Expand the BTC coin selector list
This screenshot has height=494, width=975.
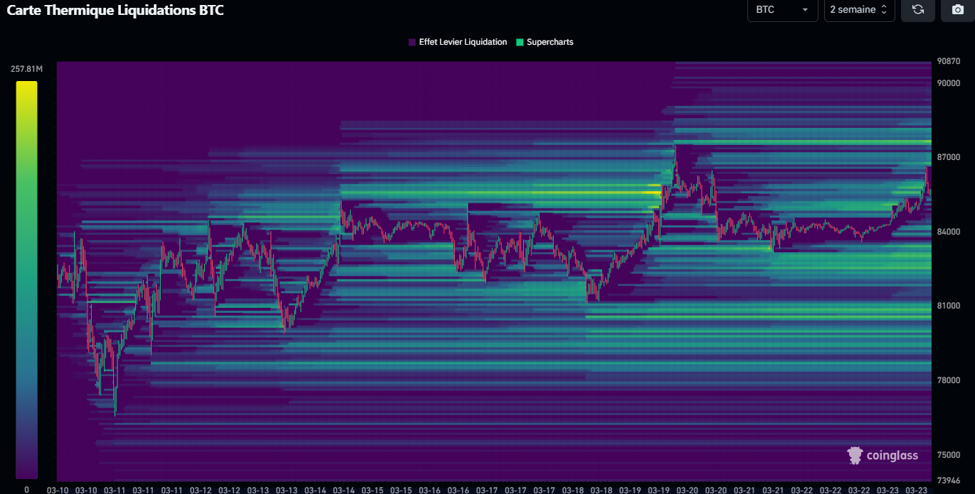[x=781, y=11]
